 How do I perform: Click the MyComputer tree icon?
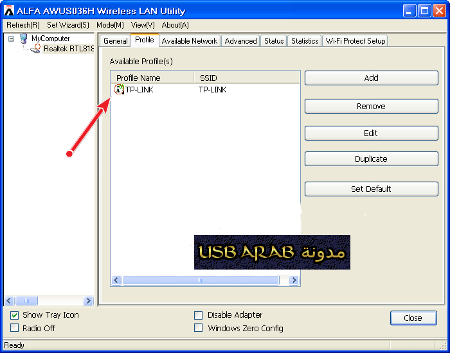(x=24, y=39)
